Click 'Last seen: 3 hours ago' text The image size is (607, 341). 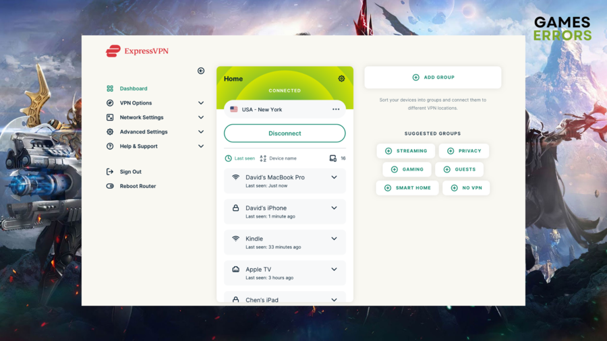(269, 278)
